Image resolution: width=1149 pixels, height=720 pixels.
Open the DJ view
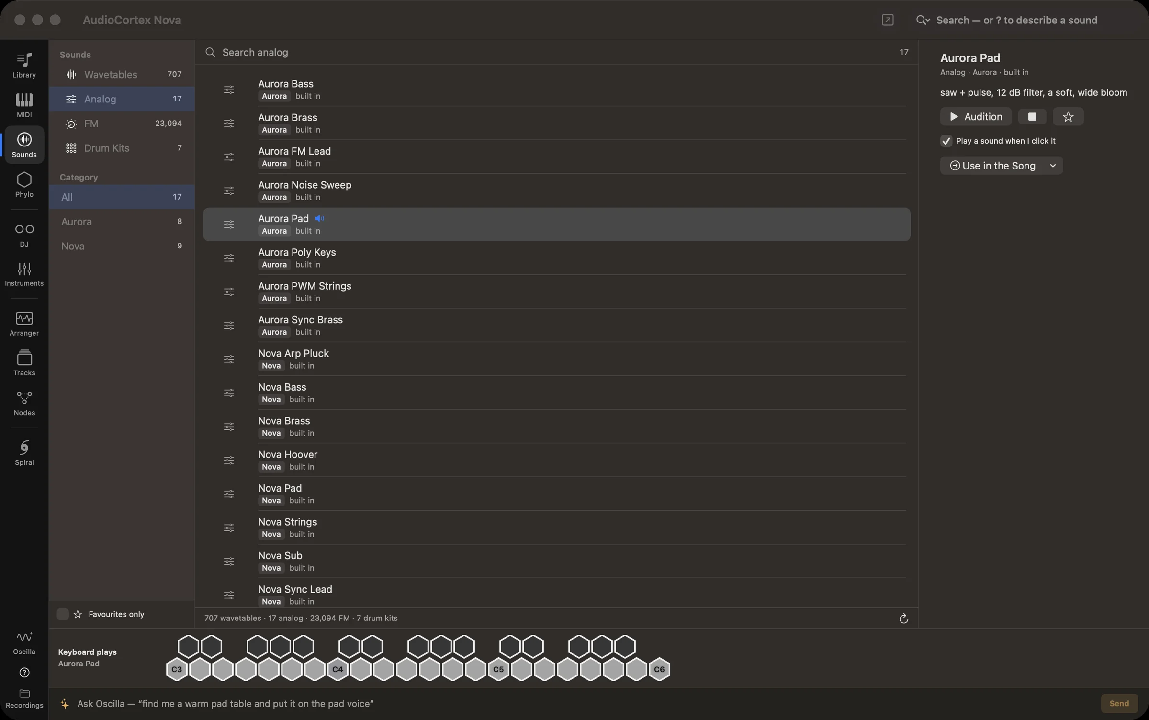click(x=24, y=235)
